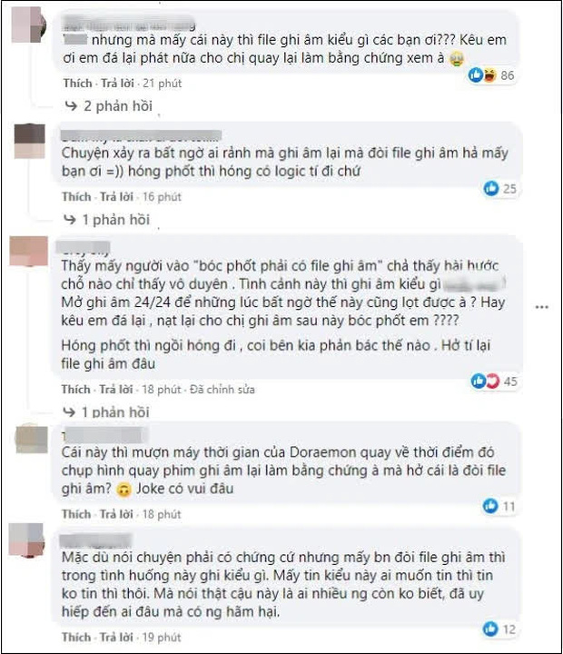Click the like icon showing 12 reactions
The image size is (563, 654).
490,629
